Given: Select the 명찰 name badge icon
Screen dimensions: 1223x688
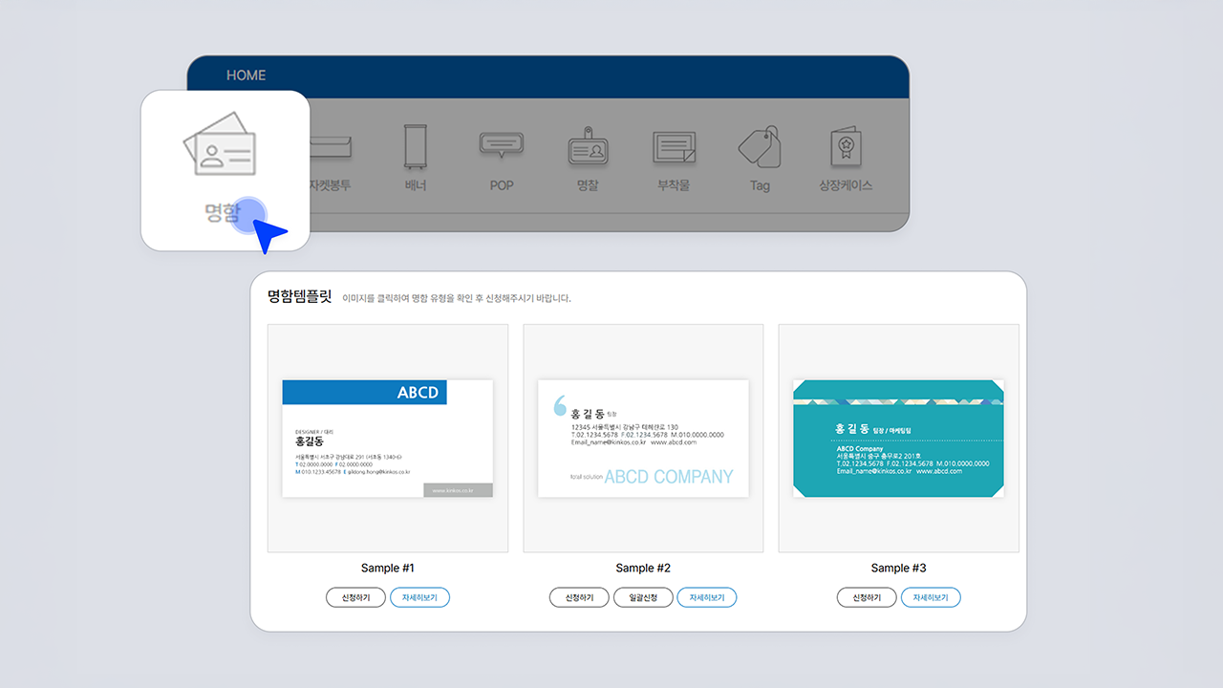Looking at the screenshot, I should [588, 147].
